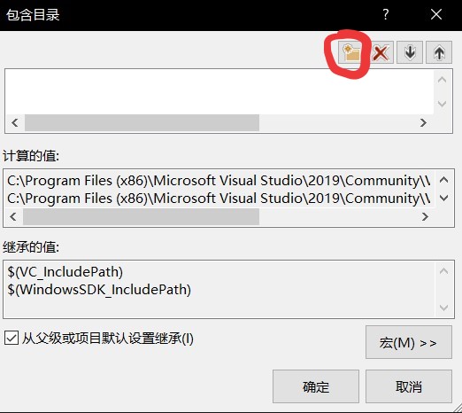Click the top list horizontal scrollbar thumb
Screen dimensions: 462x413
(x=142, y=122)
